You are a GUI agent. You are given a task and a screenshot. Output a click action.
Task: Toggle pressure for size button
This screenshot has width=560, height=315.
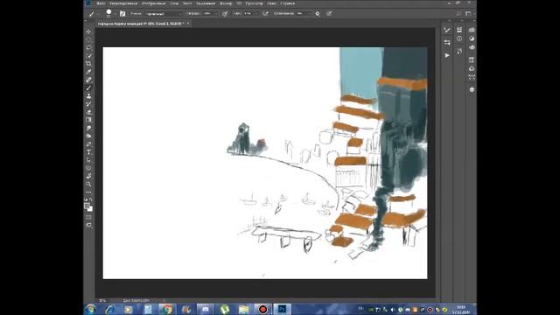coord(329,14)
